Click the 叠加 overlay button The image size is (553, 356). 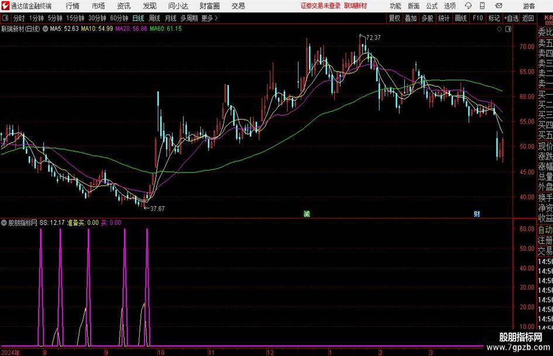tap(411, 18)
